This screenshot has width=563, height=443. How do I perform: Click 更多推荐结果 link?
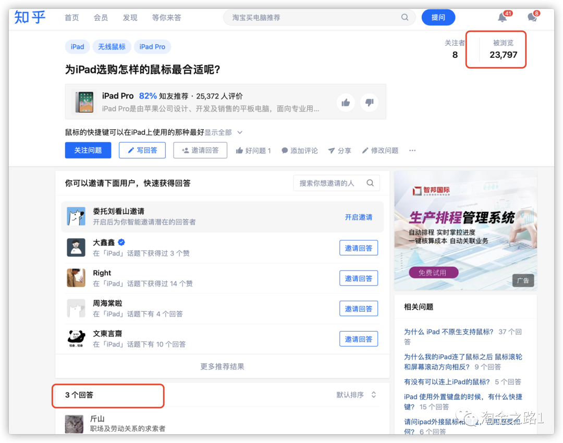pyautogui.click(x=222, y=366)
